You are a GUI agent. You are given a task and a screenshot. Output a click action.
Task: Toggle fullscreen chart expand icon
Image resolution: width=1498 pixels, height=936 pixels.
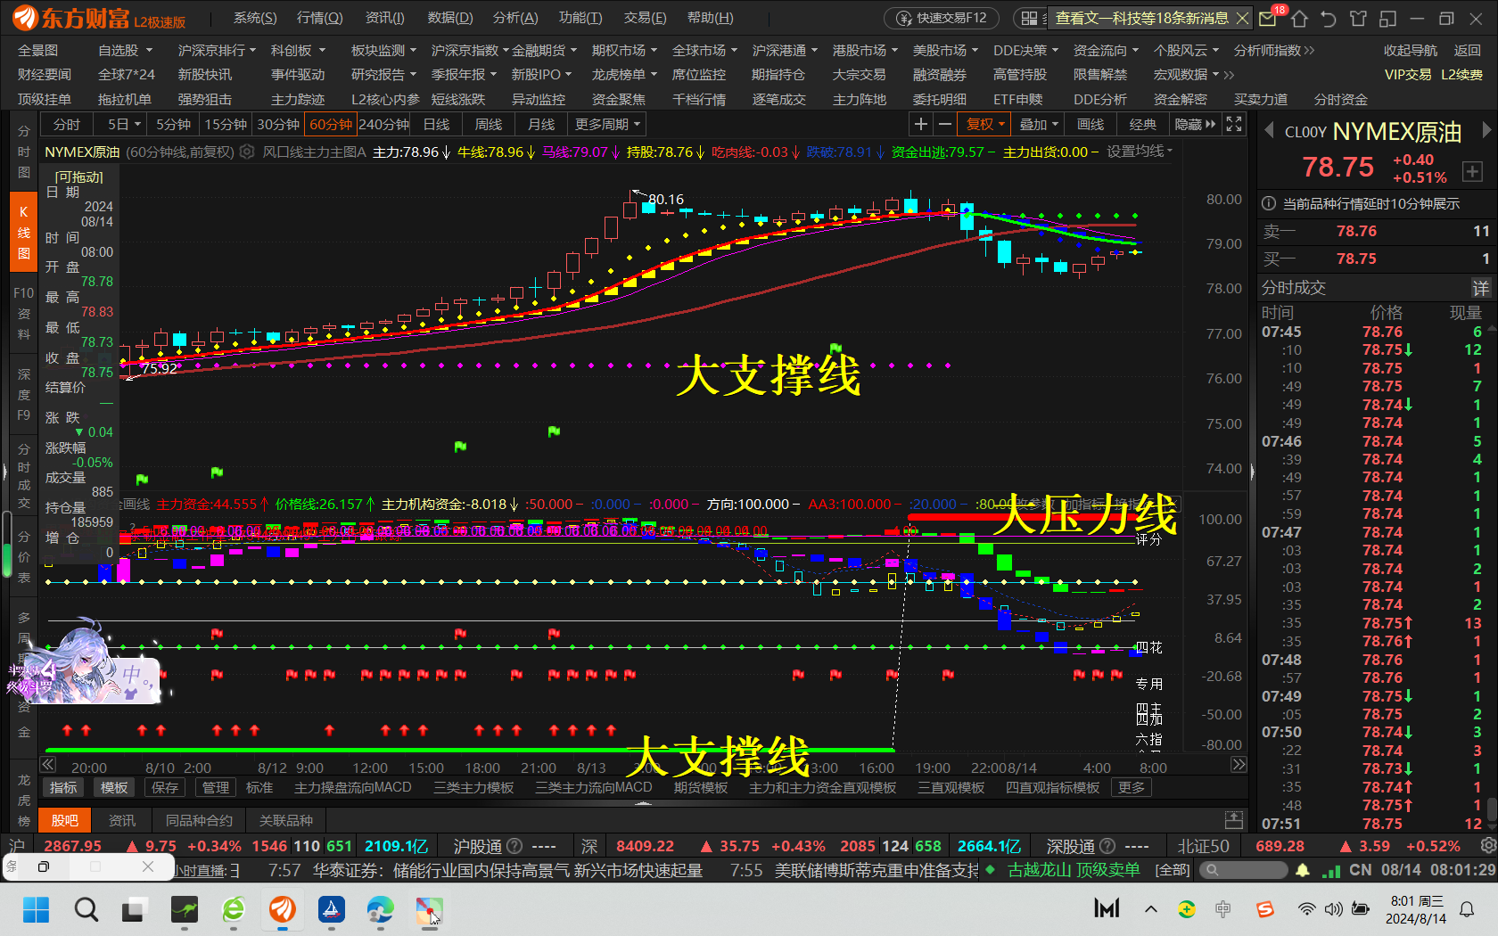click(1234, 124)
